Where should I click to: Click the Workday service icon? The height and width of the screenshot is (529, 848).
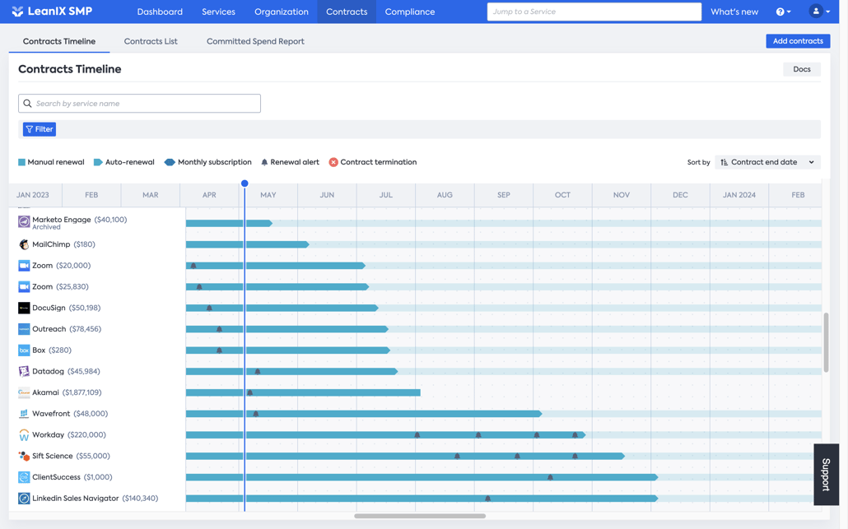tap(24, 435)
